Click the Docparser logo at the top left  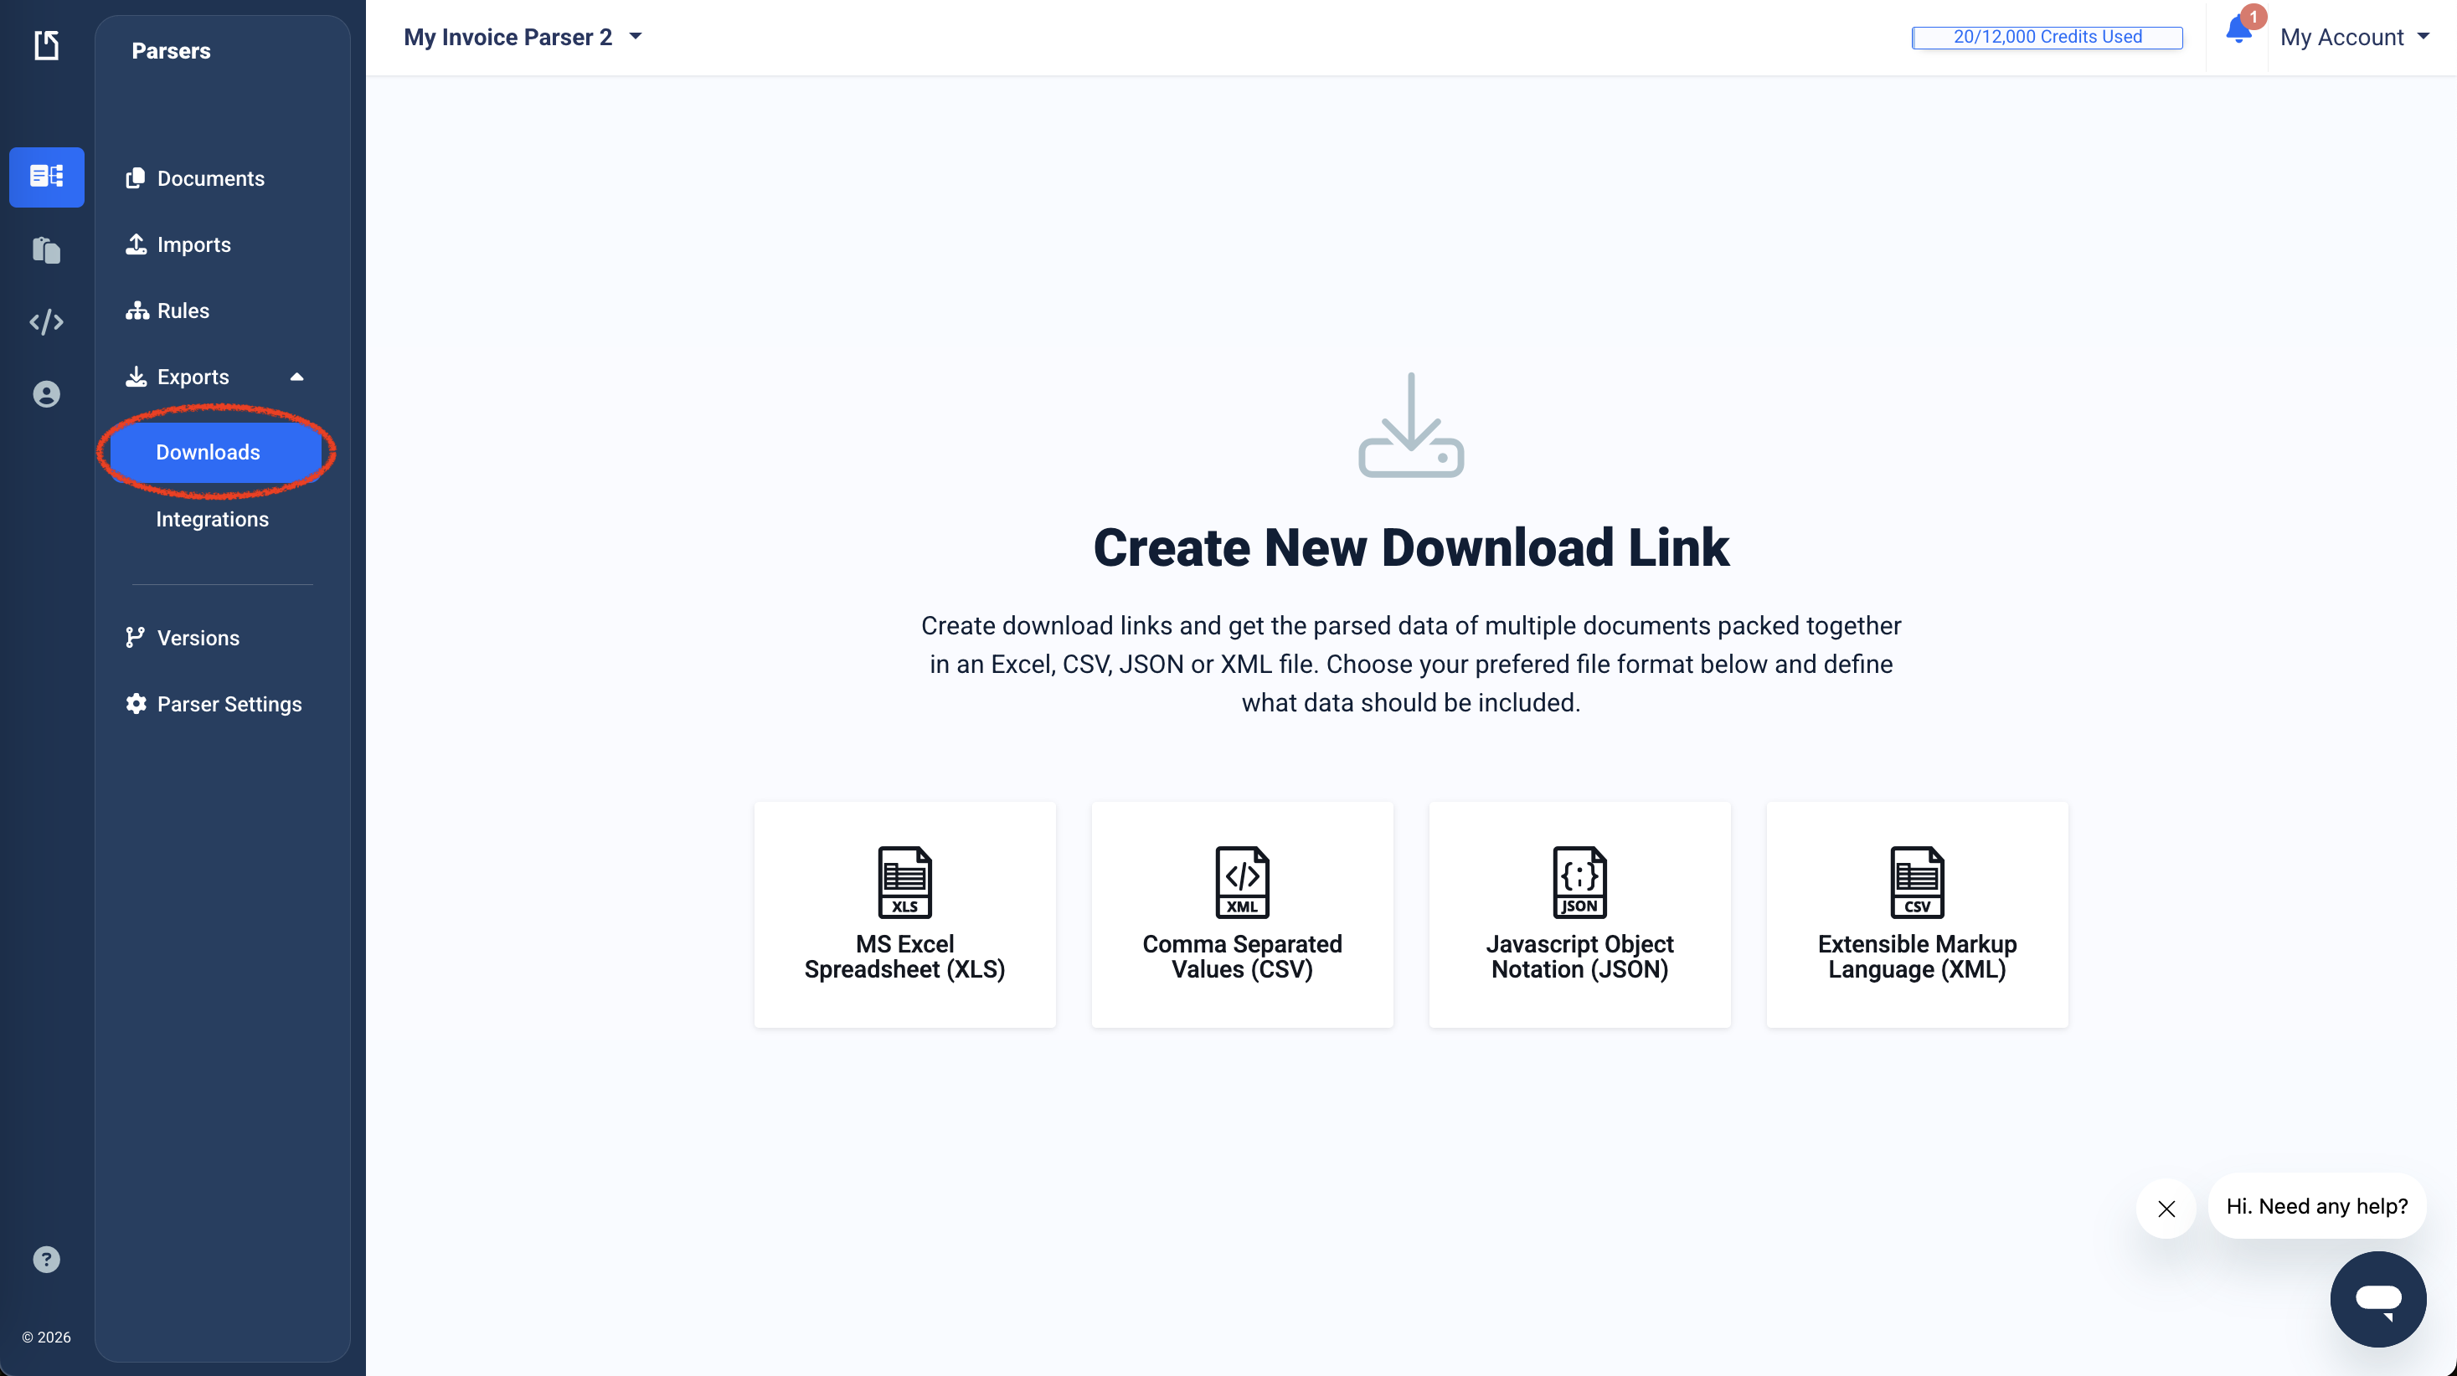tap(46, 45)
